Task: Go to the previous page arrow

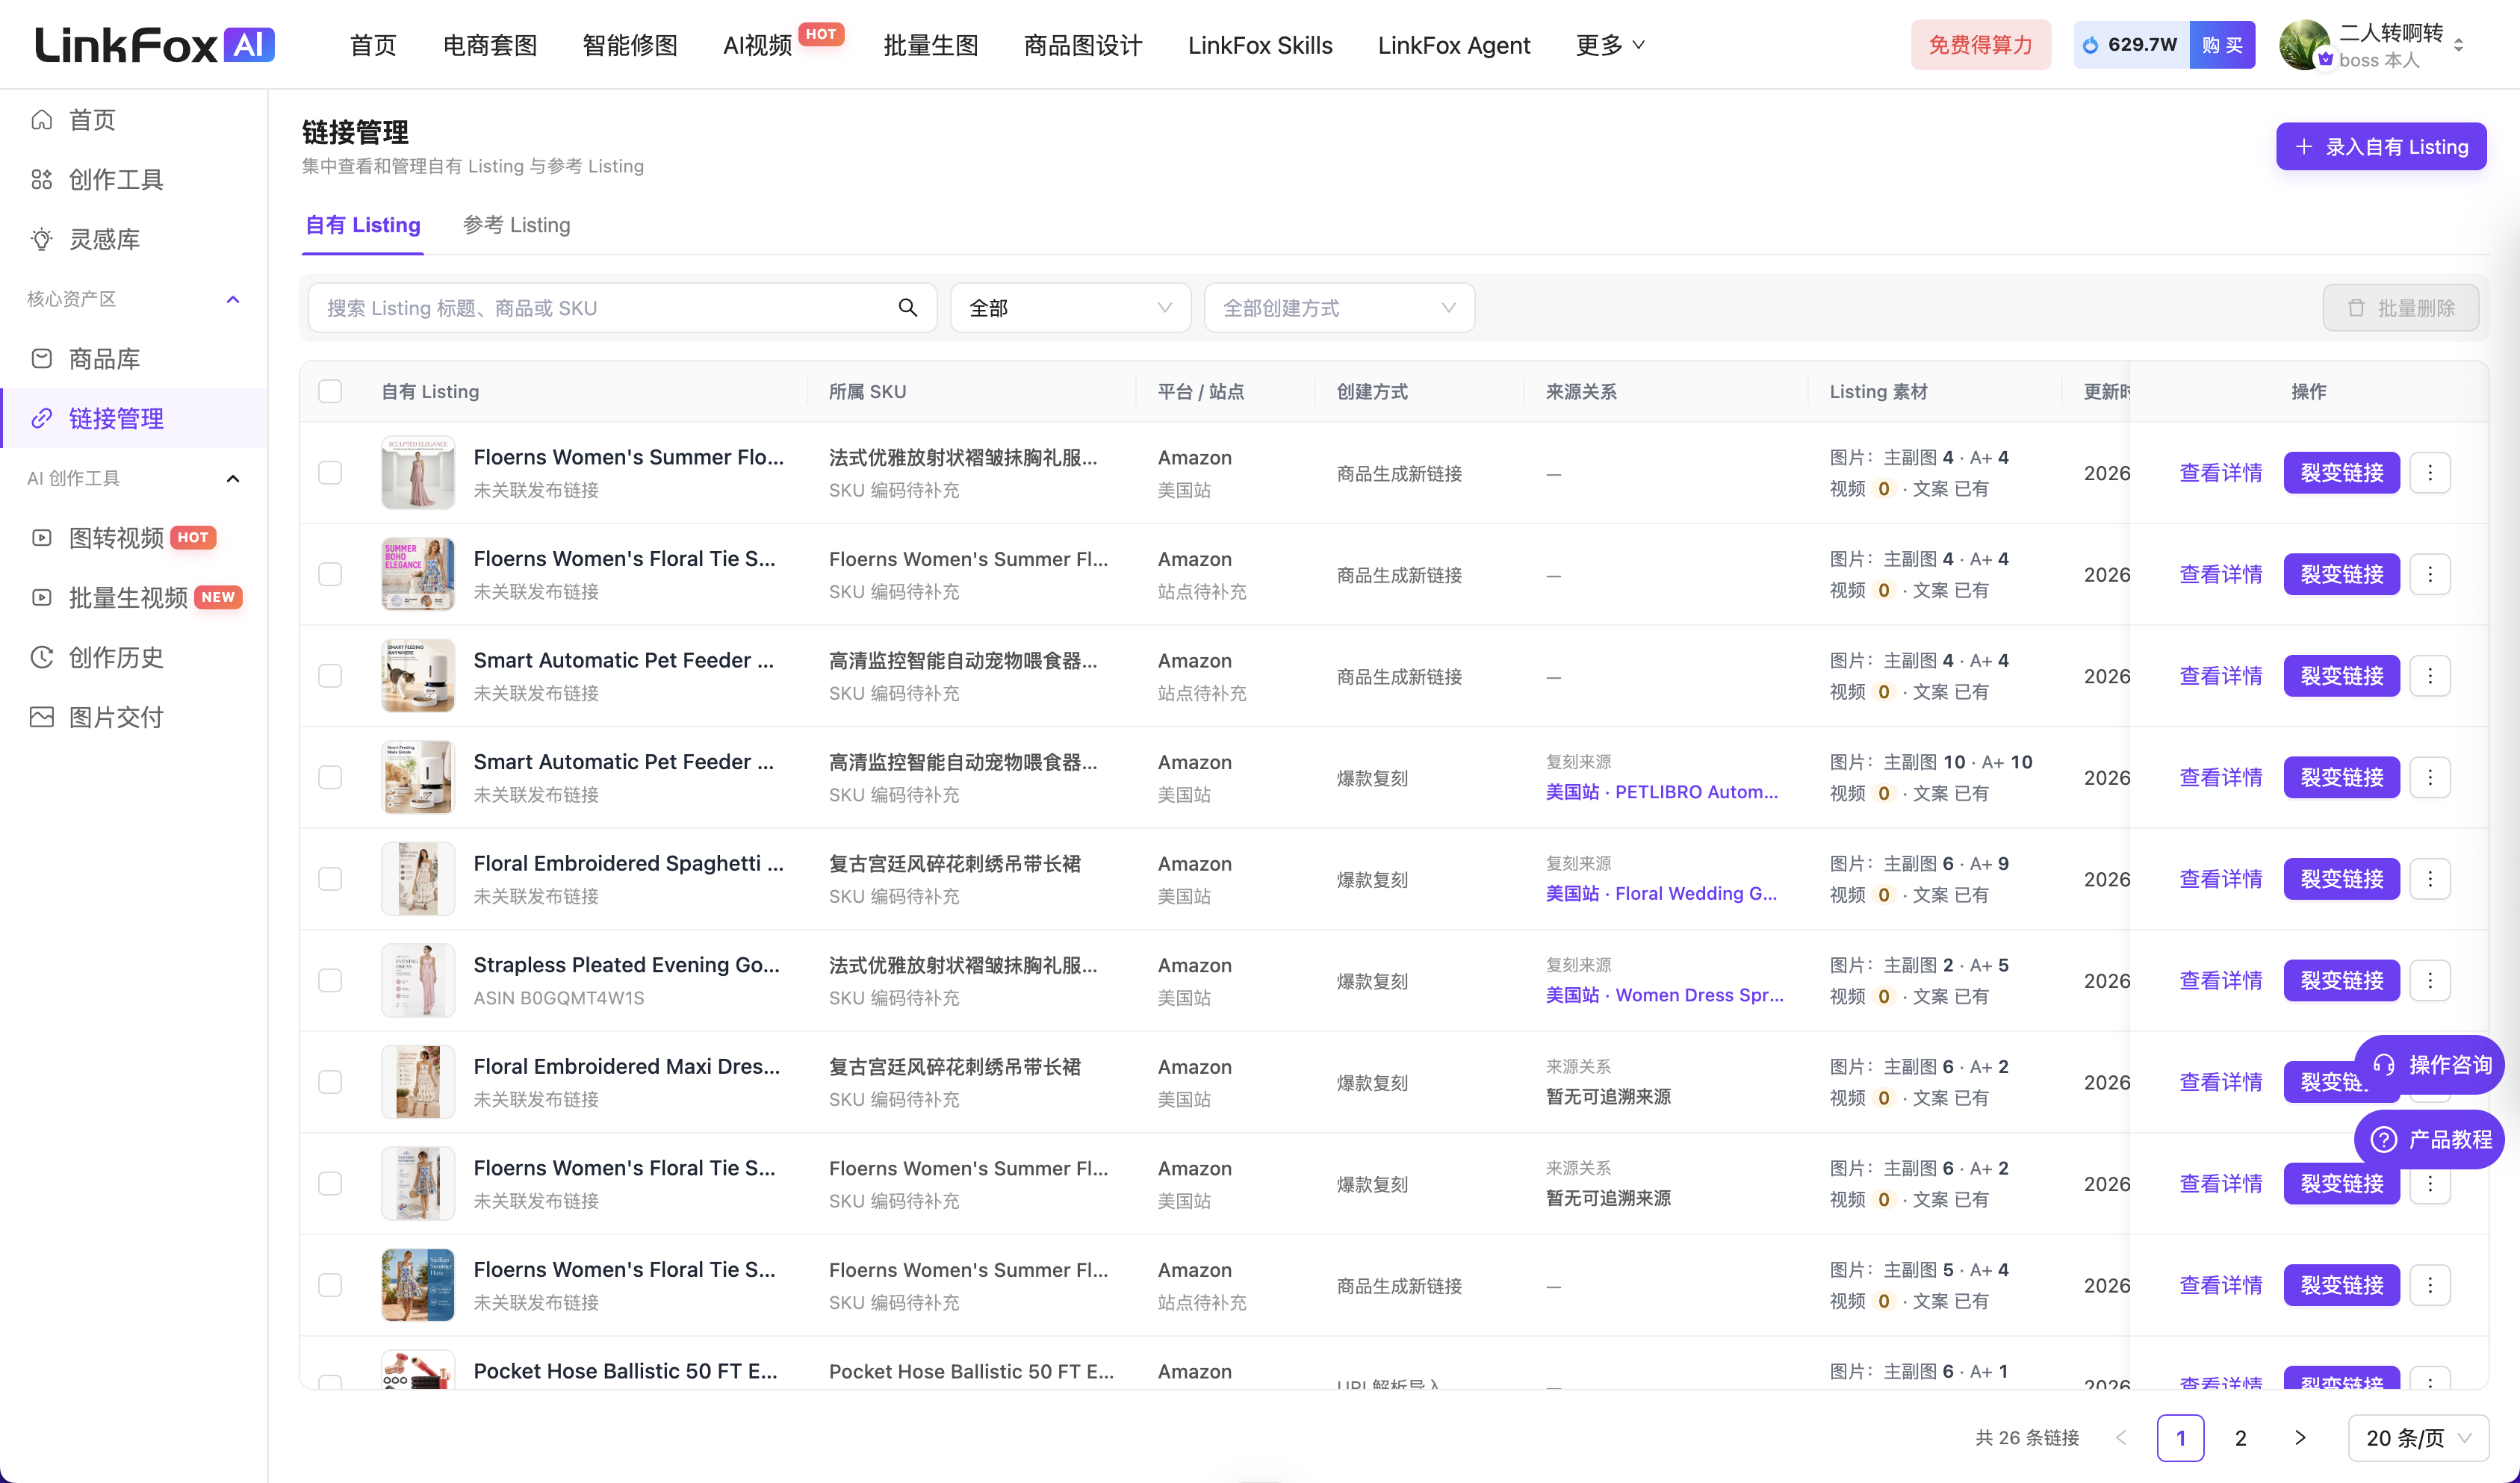Action: click(x=2121, y=1438)
